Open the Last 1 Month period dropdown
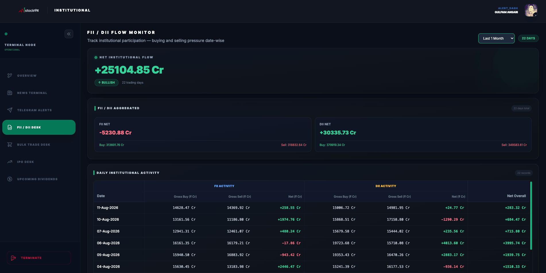The width and height of the screenshot is (546, 273). 496,38
